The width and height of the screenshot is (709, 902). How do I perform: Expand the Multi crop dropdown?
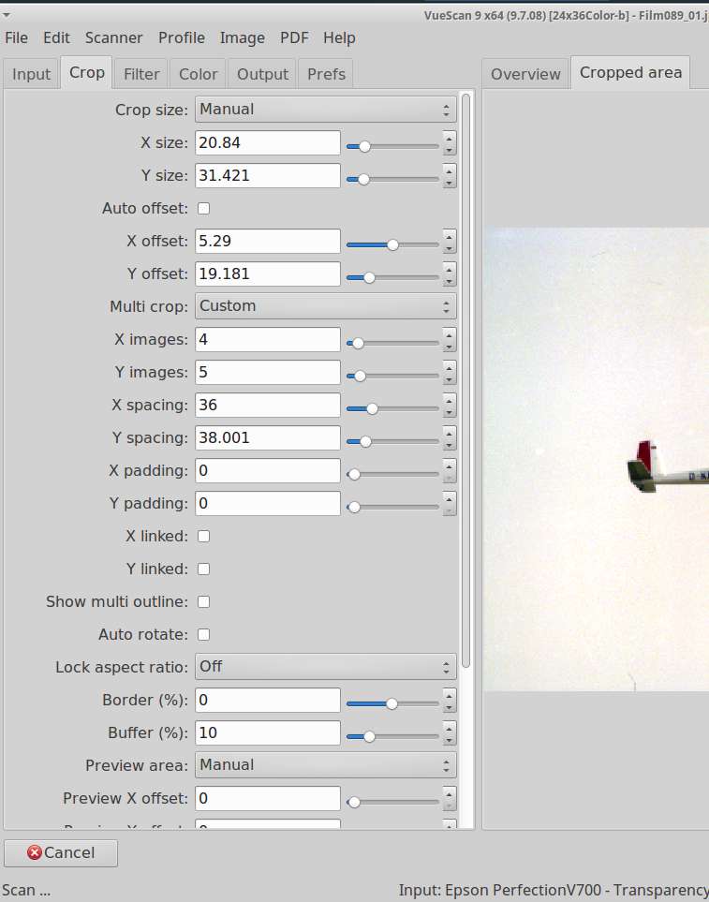coord(325,306)
